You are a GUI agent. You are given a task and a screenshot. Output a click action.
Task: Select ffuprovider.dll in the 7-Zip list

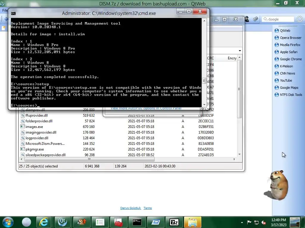coord(37,115)
